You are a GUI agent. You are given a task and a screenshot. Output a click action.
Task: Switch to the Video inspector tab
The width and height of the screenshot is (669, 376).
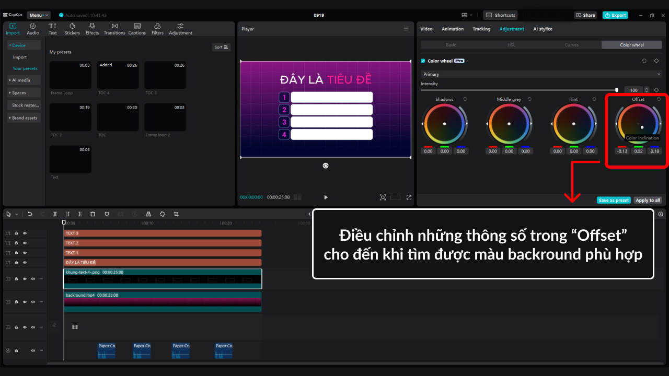pos(426,29)
